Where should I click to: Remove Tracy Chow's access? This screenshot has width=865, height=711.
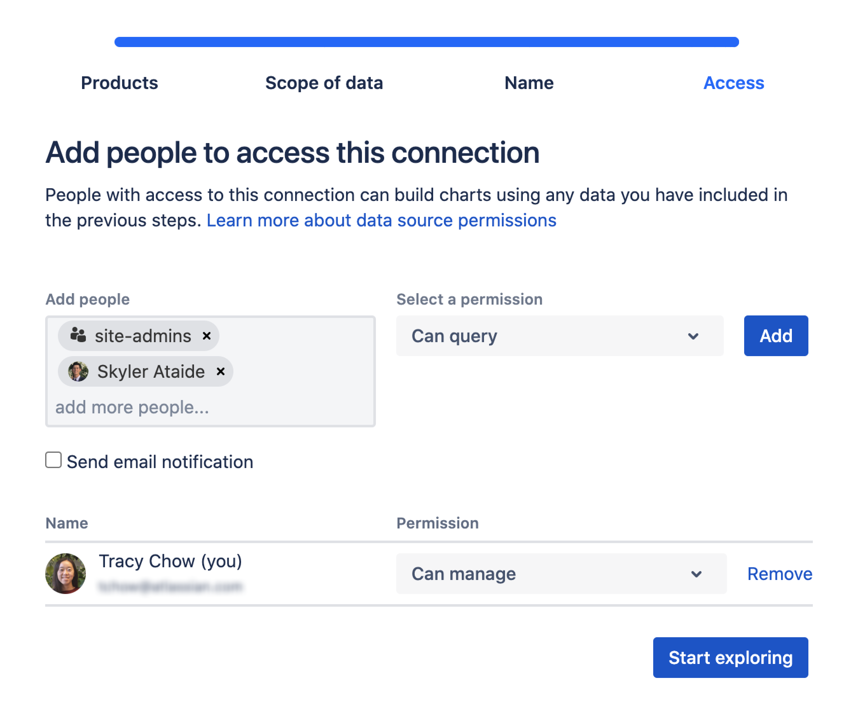click(779, 574)
